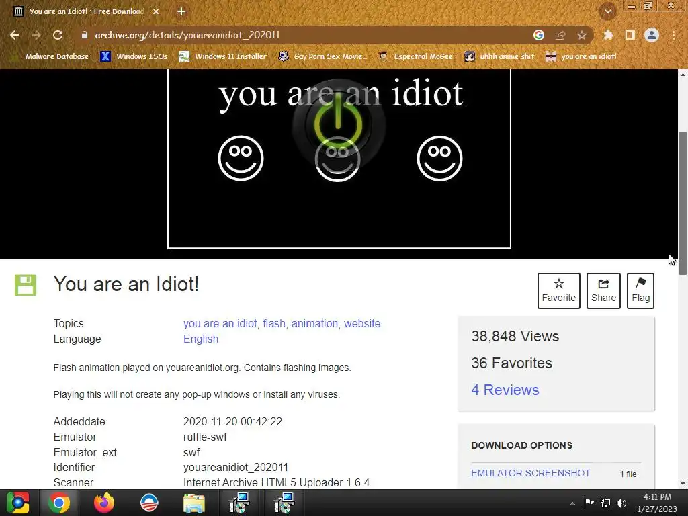Open a new tab with the plus button
The height and width of the screenshot is (516, 688).
click(x=181, y=11)
